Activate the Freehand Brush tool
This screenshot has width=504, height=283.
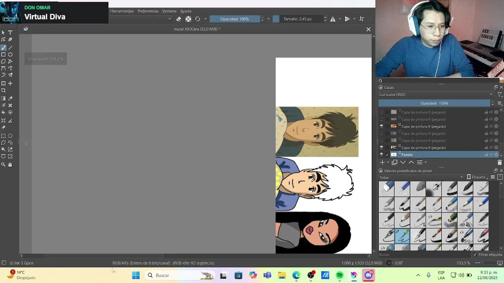[x=4, y=48]
